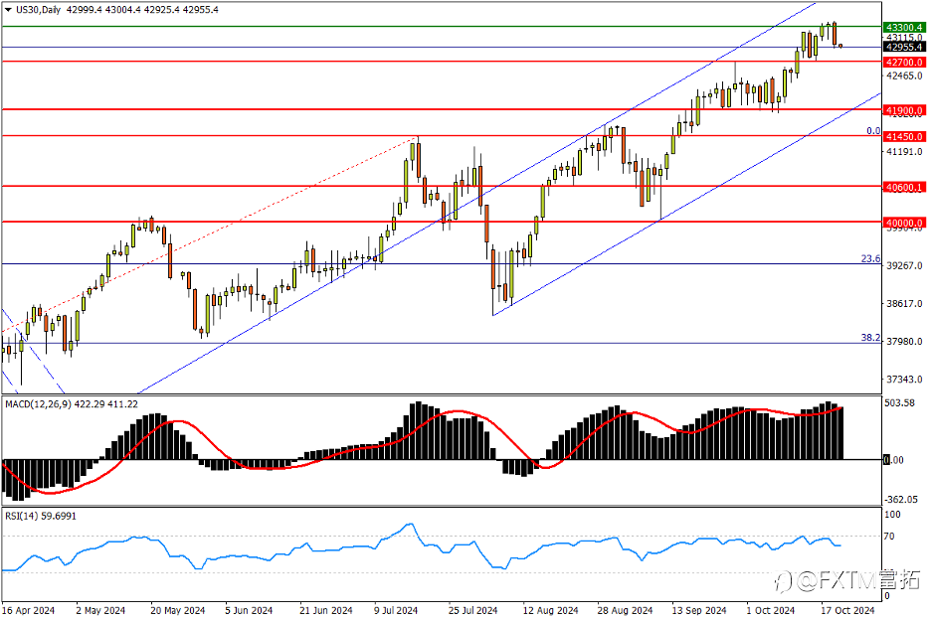Screen dimensions: 931x620
Task: Click the 17 Oct 2024 date label
Action: tap(847, 610)
